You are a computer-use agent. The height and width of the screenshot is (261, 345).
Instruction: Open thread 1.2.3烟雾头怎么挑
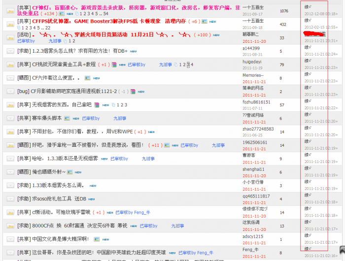tap(80, 51)
